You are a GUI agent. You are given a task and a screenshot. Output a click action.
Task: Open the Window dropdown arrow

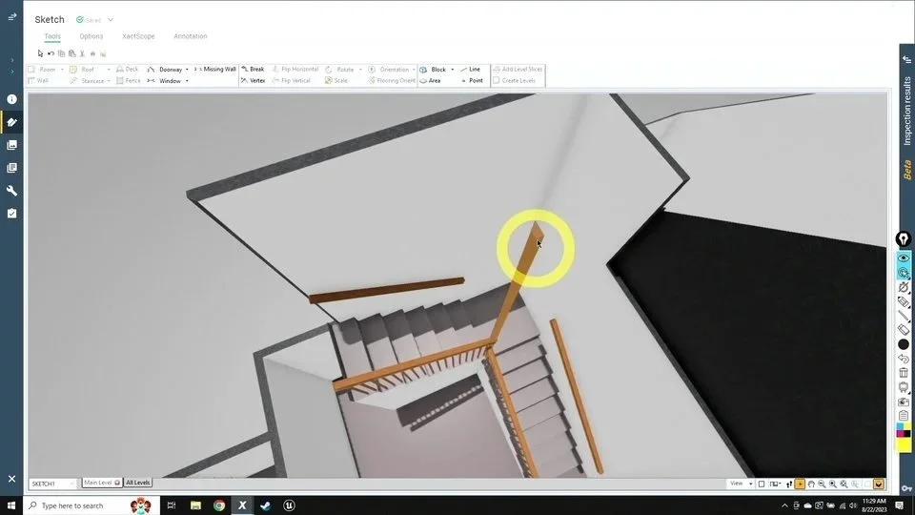(187, 81)
